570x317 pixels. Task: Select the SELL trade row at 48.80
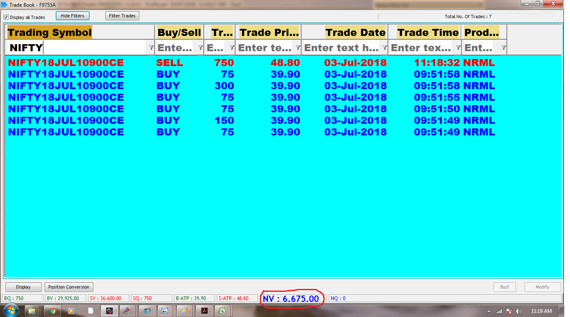(x=165, y=63)
